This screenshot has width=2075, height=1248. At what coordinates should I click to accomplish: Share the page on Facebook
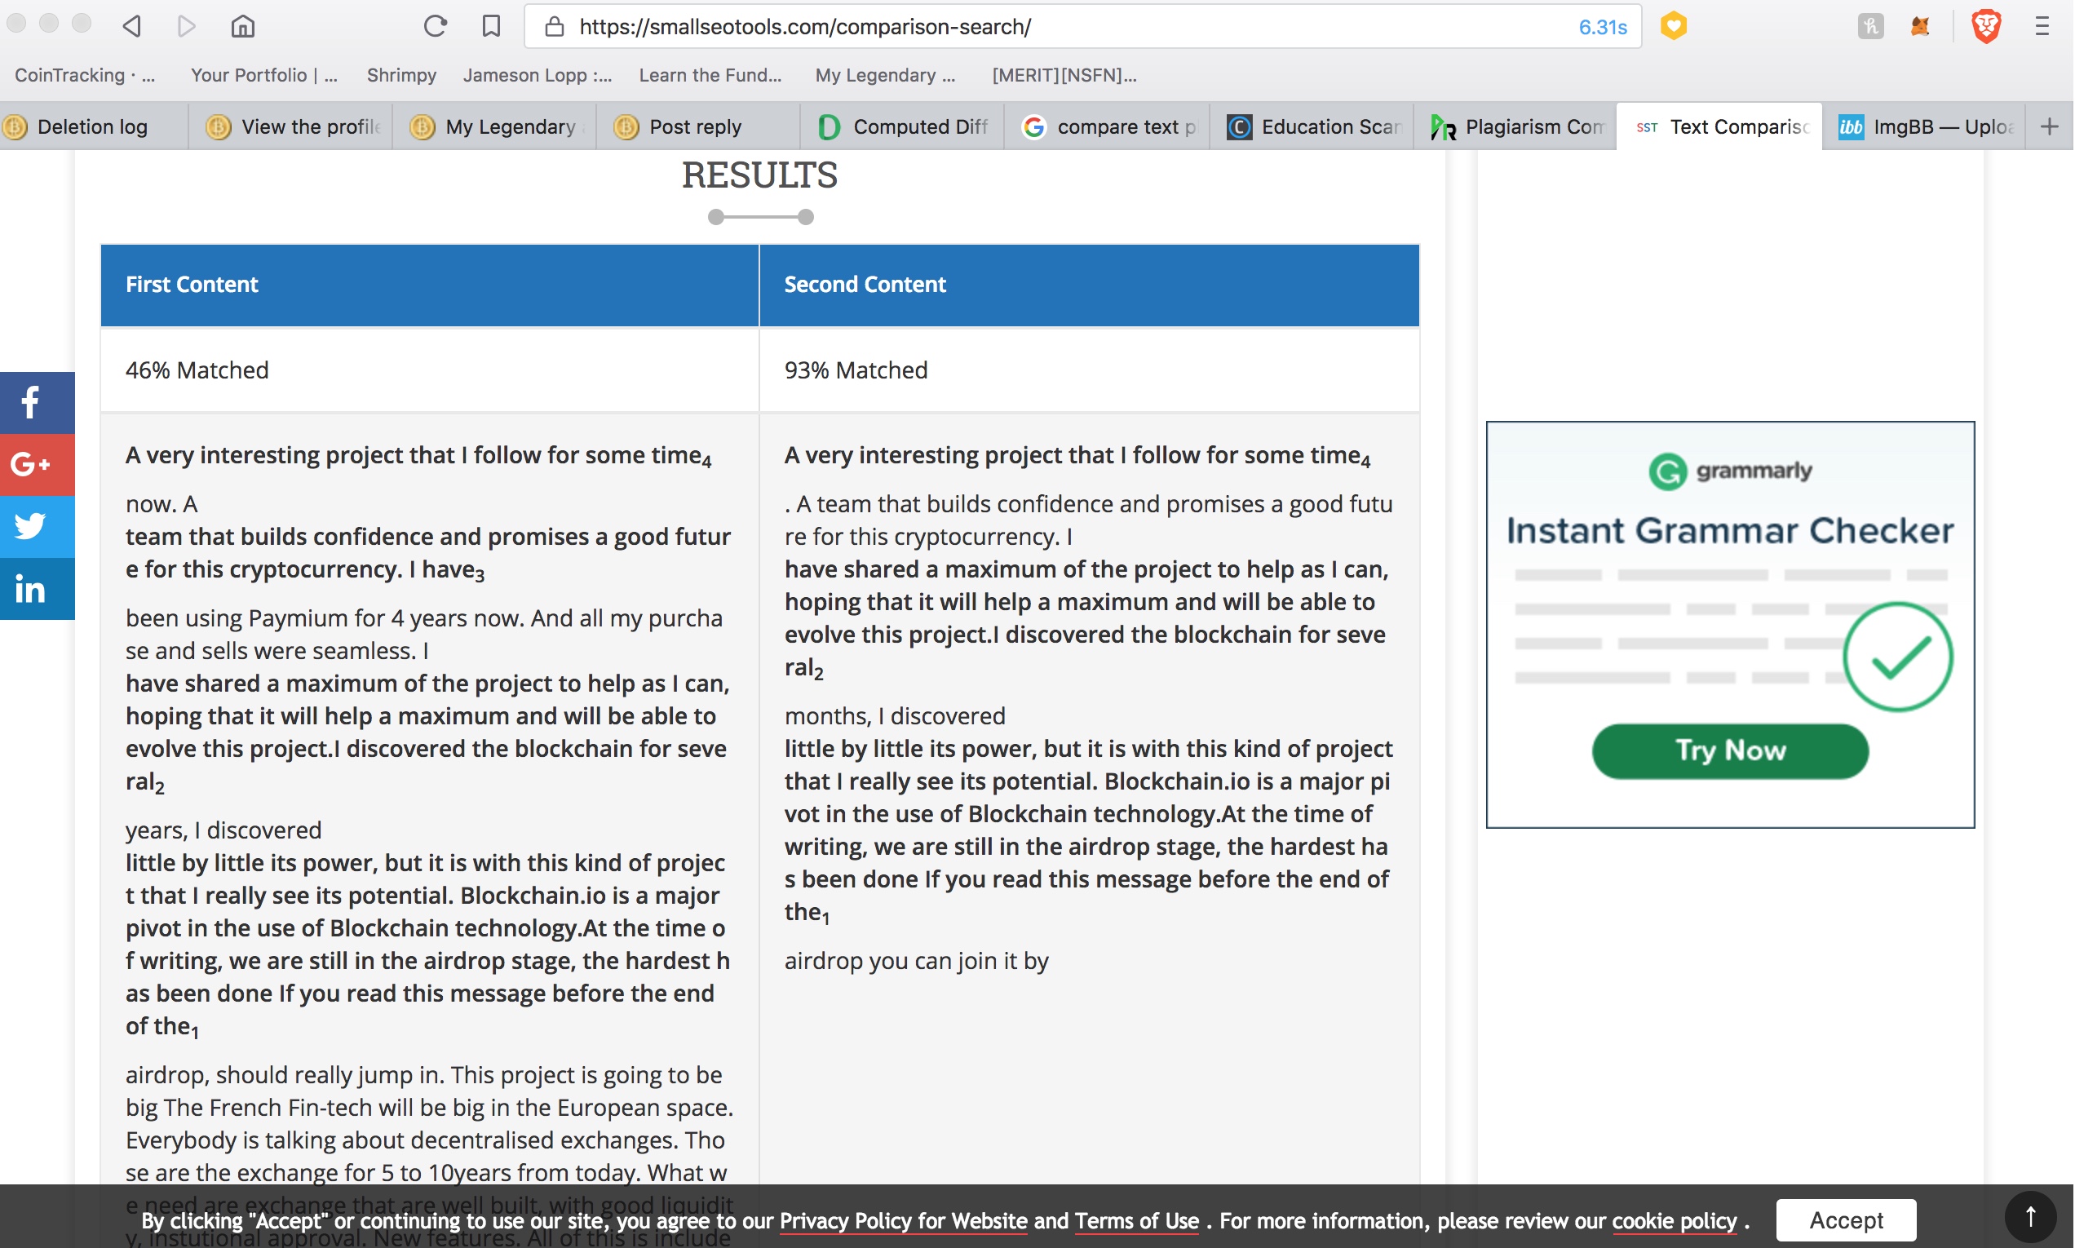tap(37, 402)
